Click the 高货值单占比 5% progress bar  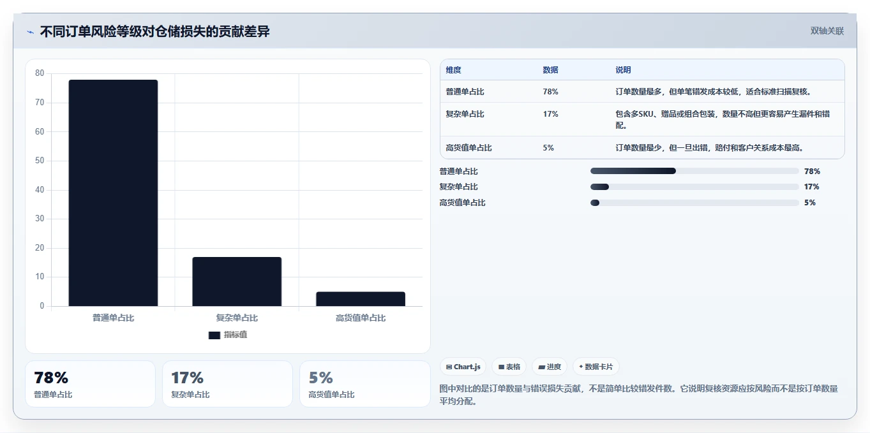(x=694, y=203)
